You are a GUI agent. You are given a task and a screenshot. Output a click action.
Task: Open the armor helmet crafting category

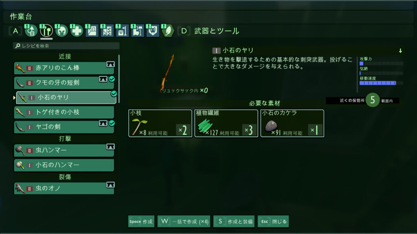pyautogui.click(x=61, y=31)
